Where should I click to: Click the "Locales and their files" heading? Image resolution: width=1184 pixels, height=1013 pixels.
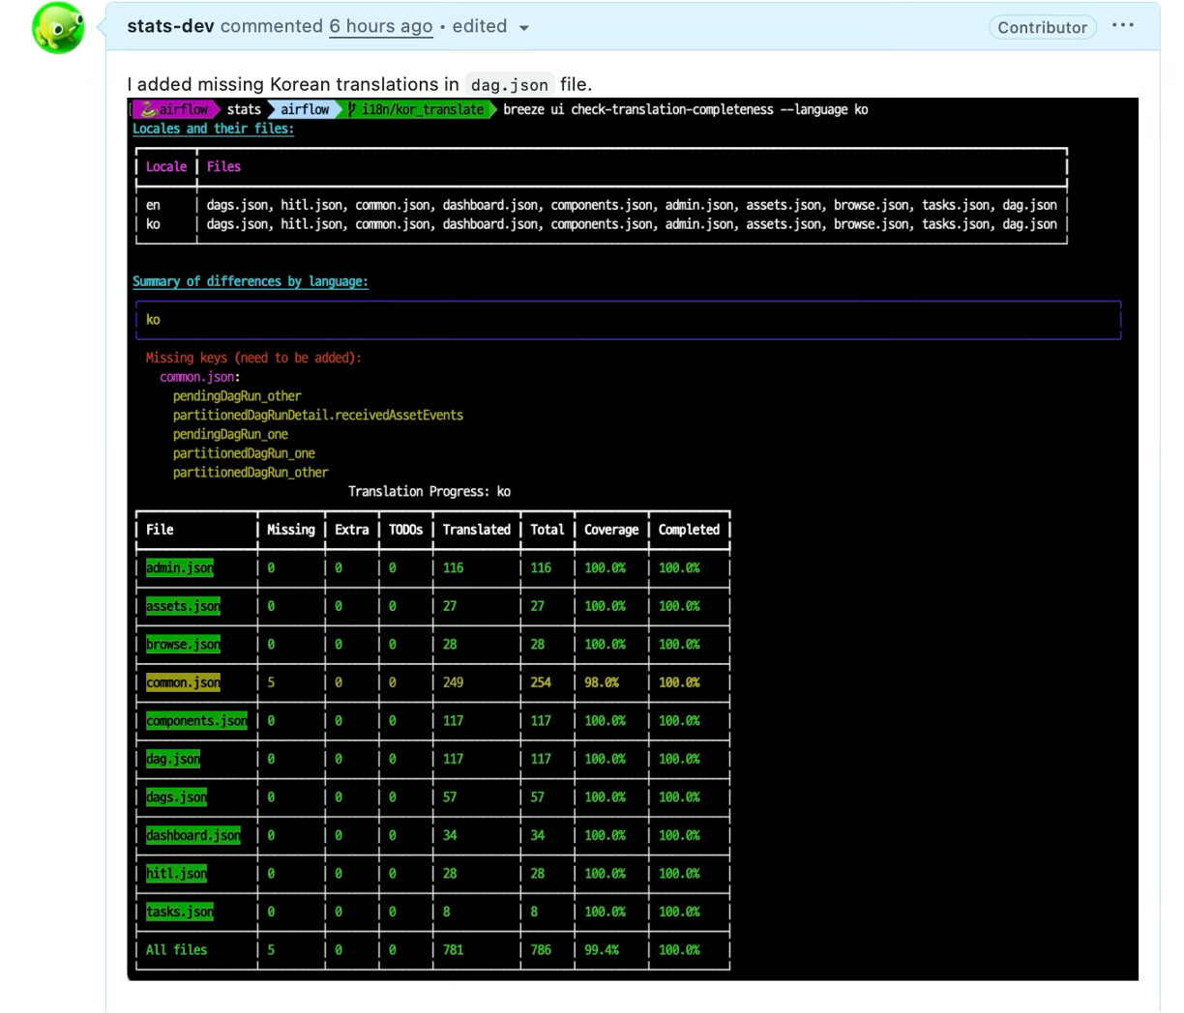213,129
